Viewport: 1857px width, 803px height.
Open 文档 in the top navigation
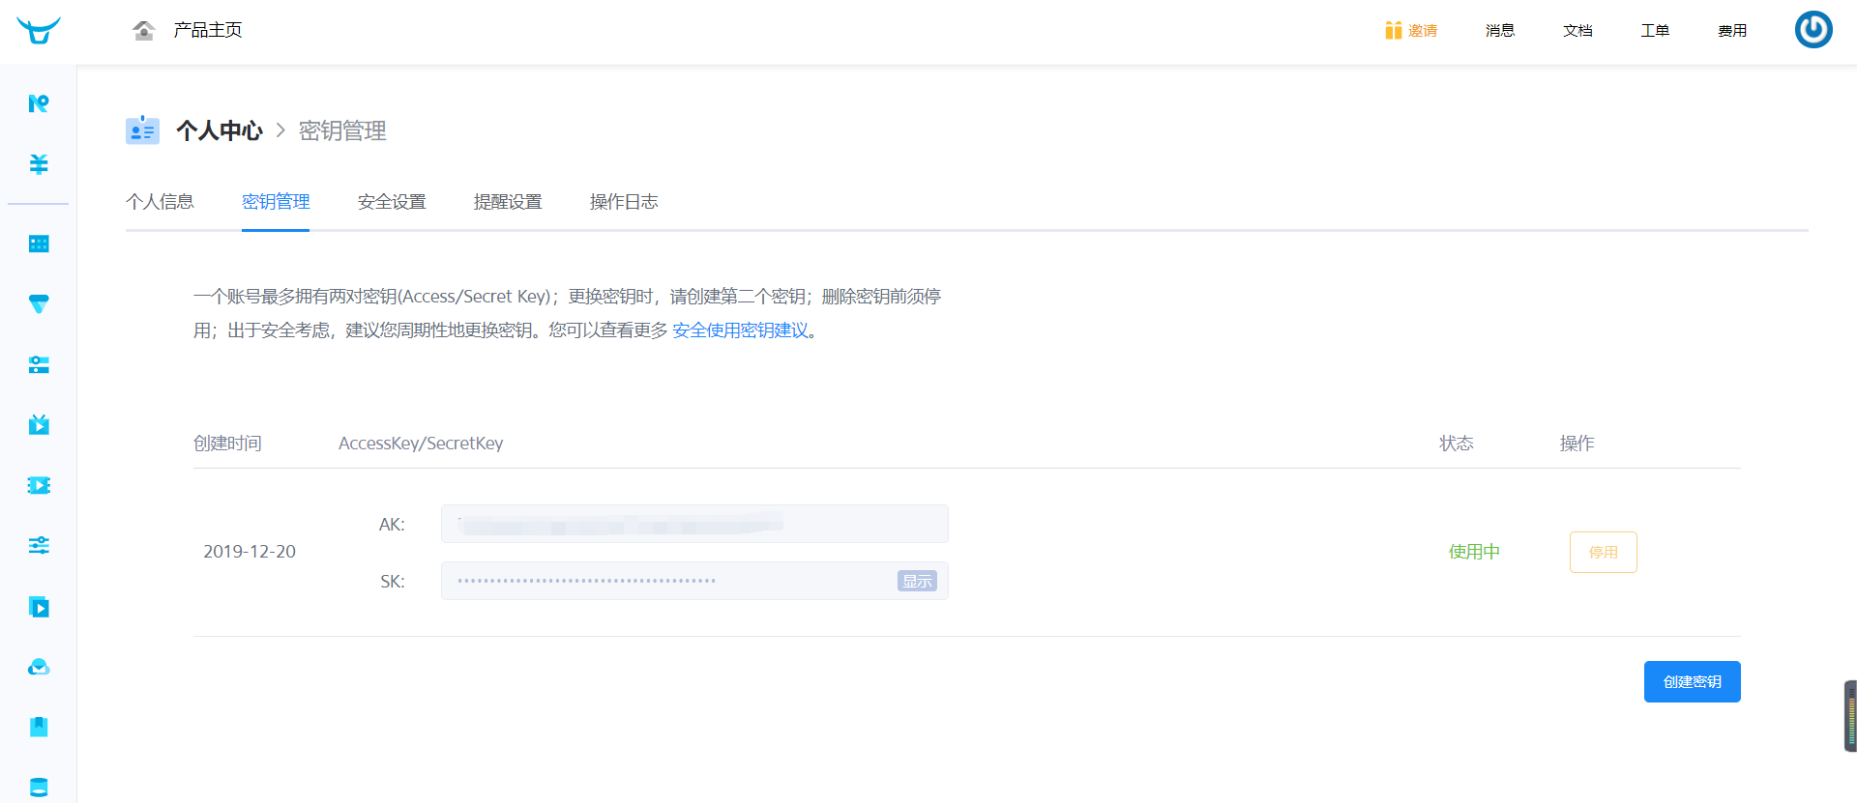coord(1577,31)
